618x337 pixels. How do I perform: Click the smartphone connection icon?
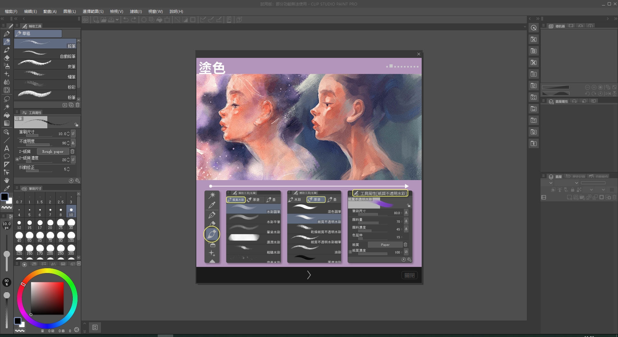click(x=229, y=20)
